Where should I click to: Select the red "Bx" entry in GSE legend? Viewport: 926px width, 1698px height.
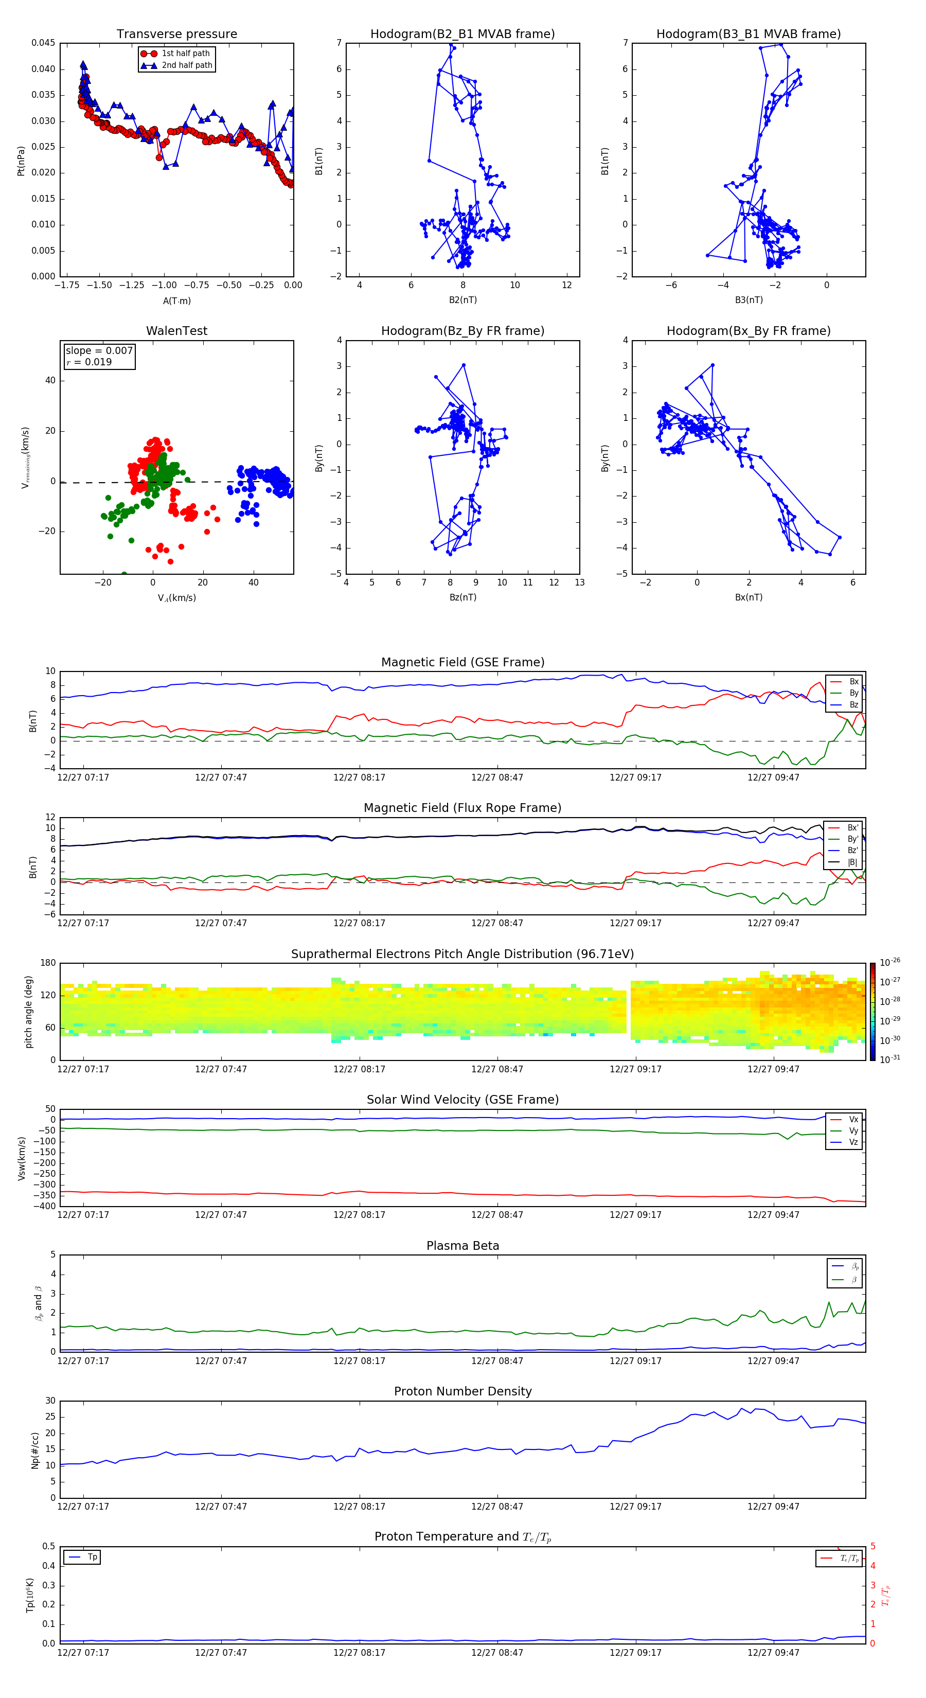click(x=844, y=682)
